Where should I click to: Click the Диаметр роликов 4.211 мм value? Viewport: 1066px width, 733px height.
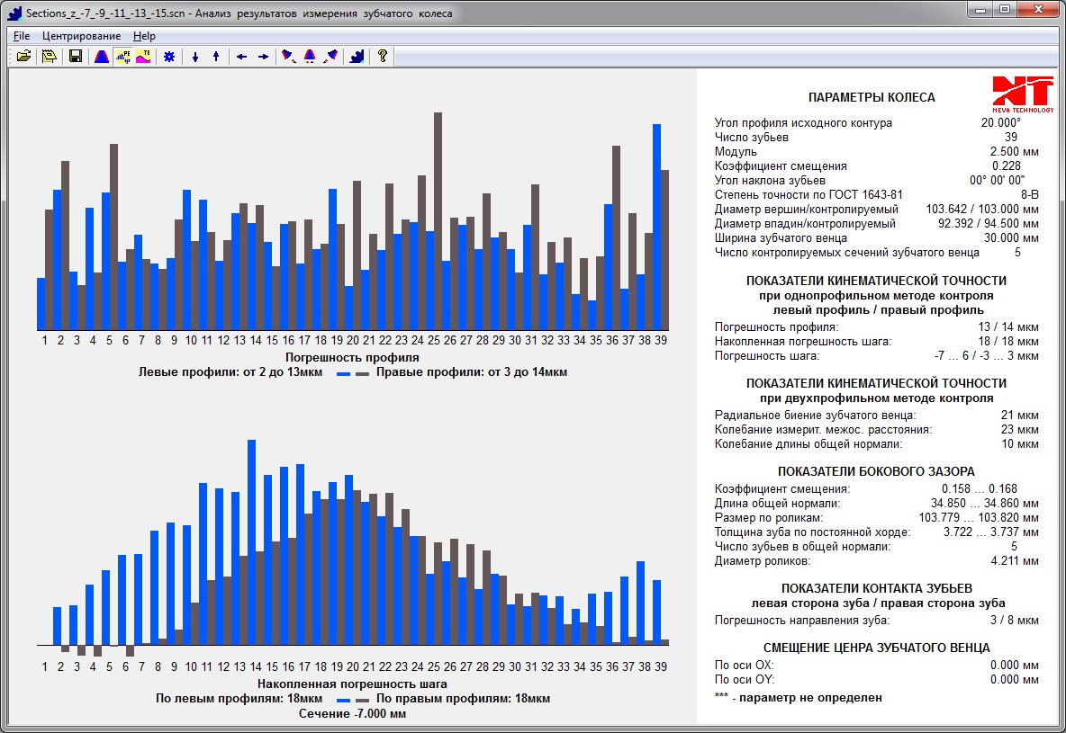click(x=1015, y=561)
